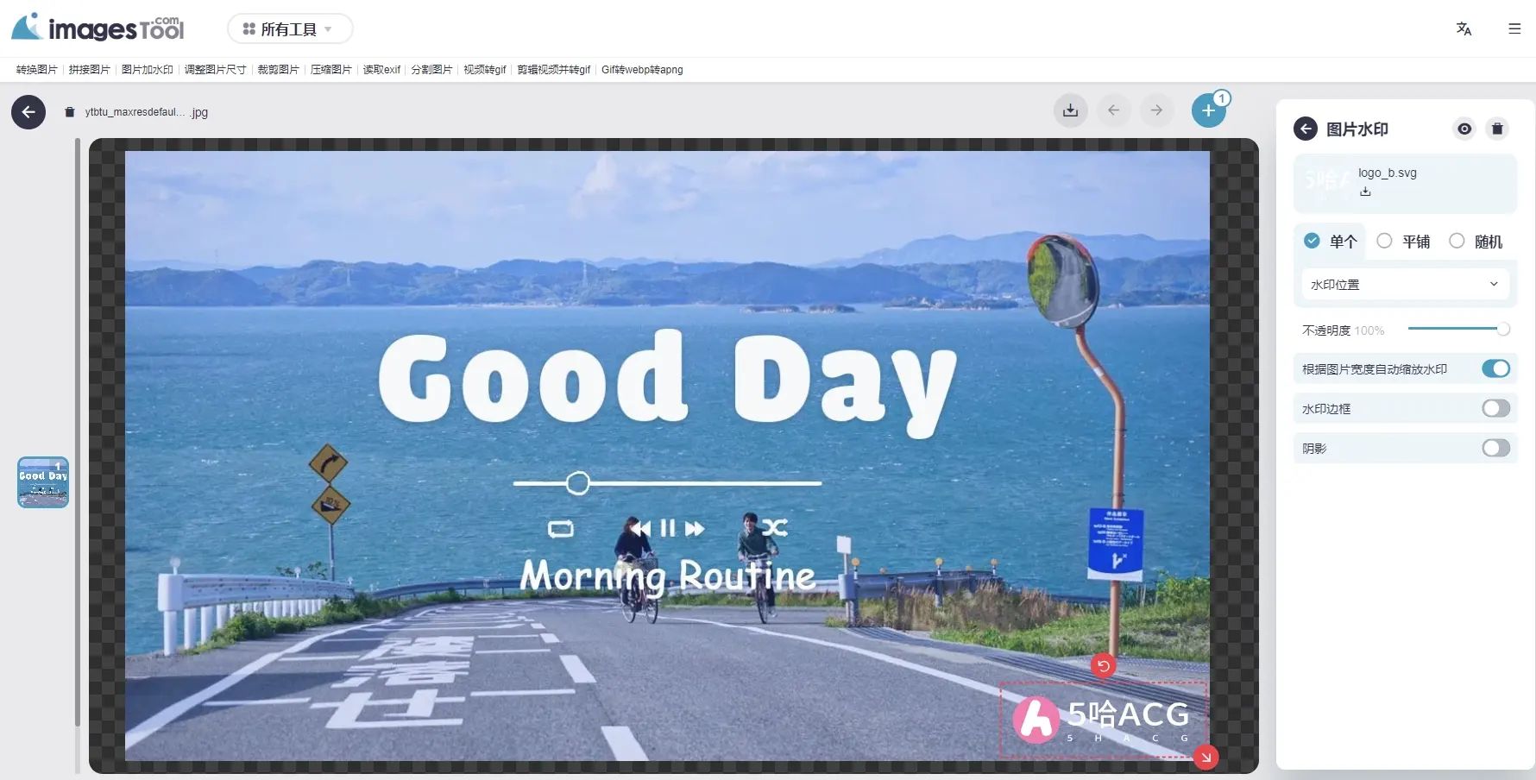Select the 平铺 radio option
This screenshot has height=780, width=1536.
pos(1385,242)
